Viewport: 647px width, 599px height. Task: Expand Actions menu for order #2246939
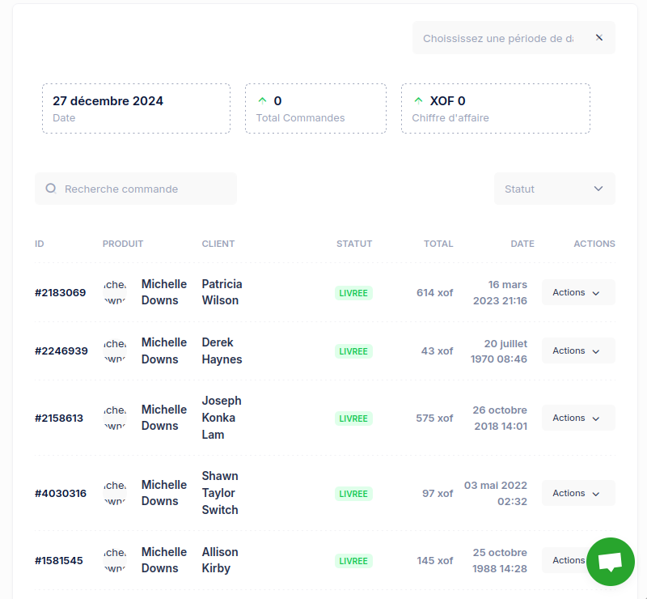[577, 350]
